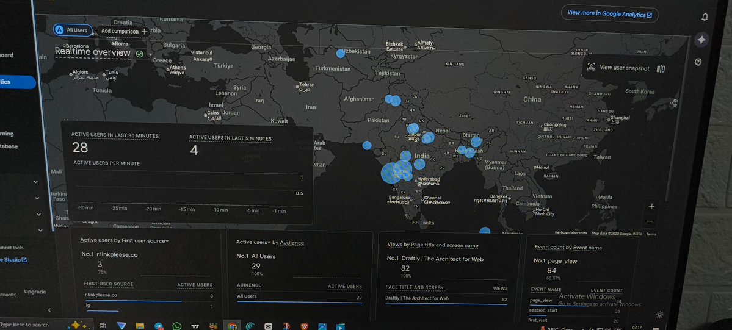732x330 pixels.
Task: Open the notifications bell icon
Action: pyautogui.click(x=705, y=17)
